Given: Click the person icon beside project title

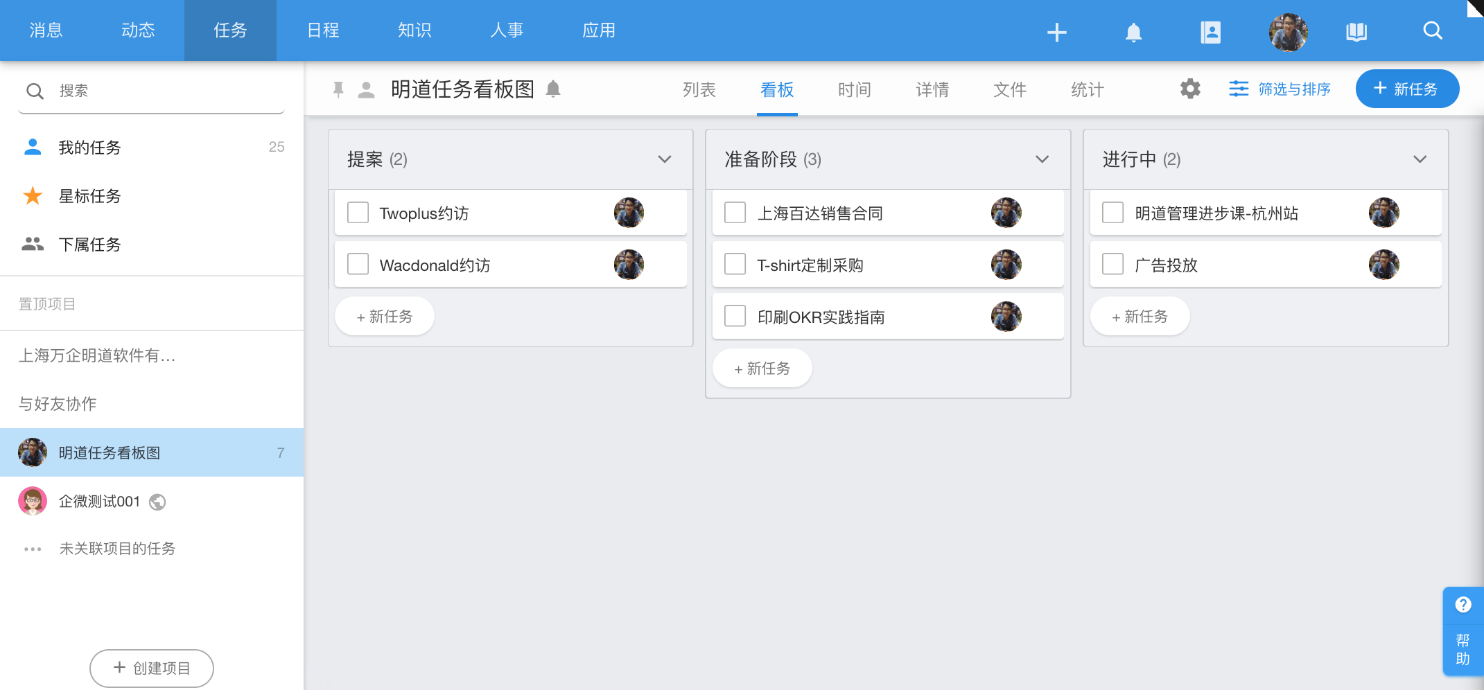Looking at the screenshot, I should (366, 89).
